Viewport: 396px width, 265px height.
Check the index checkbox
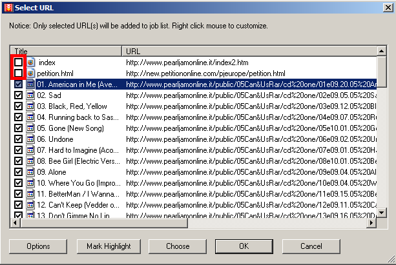pyautogui.click(x=19, y=63)
